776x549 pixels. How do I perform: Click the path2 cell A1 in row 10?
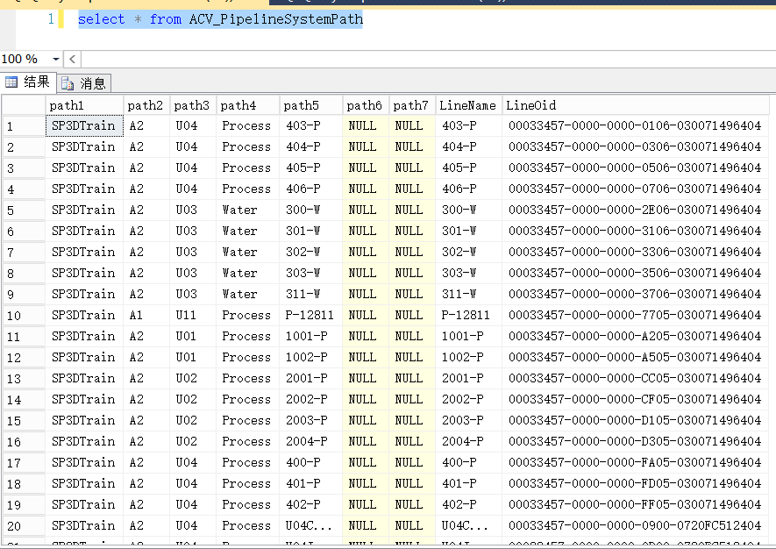coord(146,316)
